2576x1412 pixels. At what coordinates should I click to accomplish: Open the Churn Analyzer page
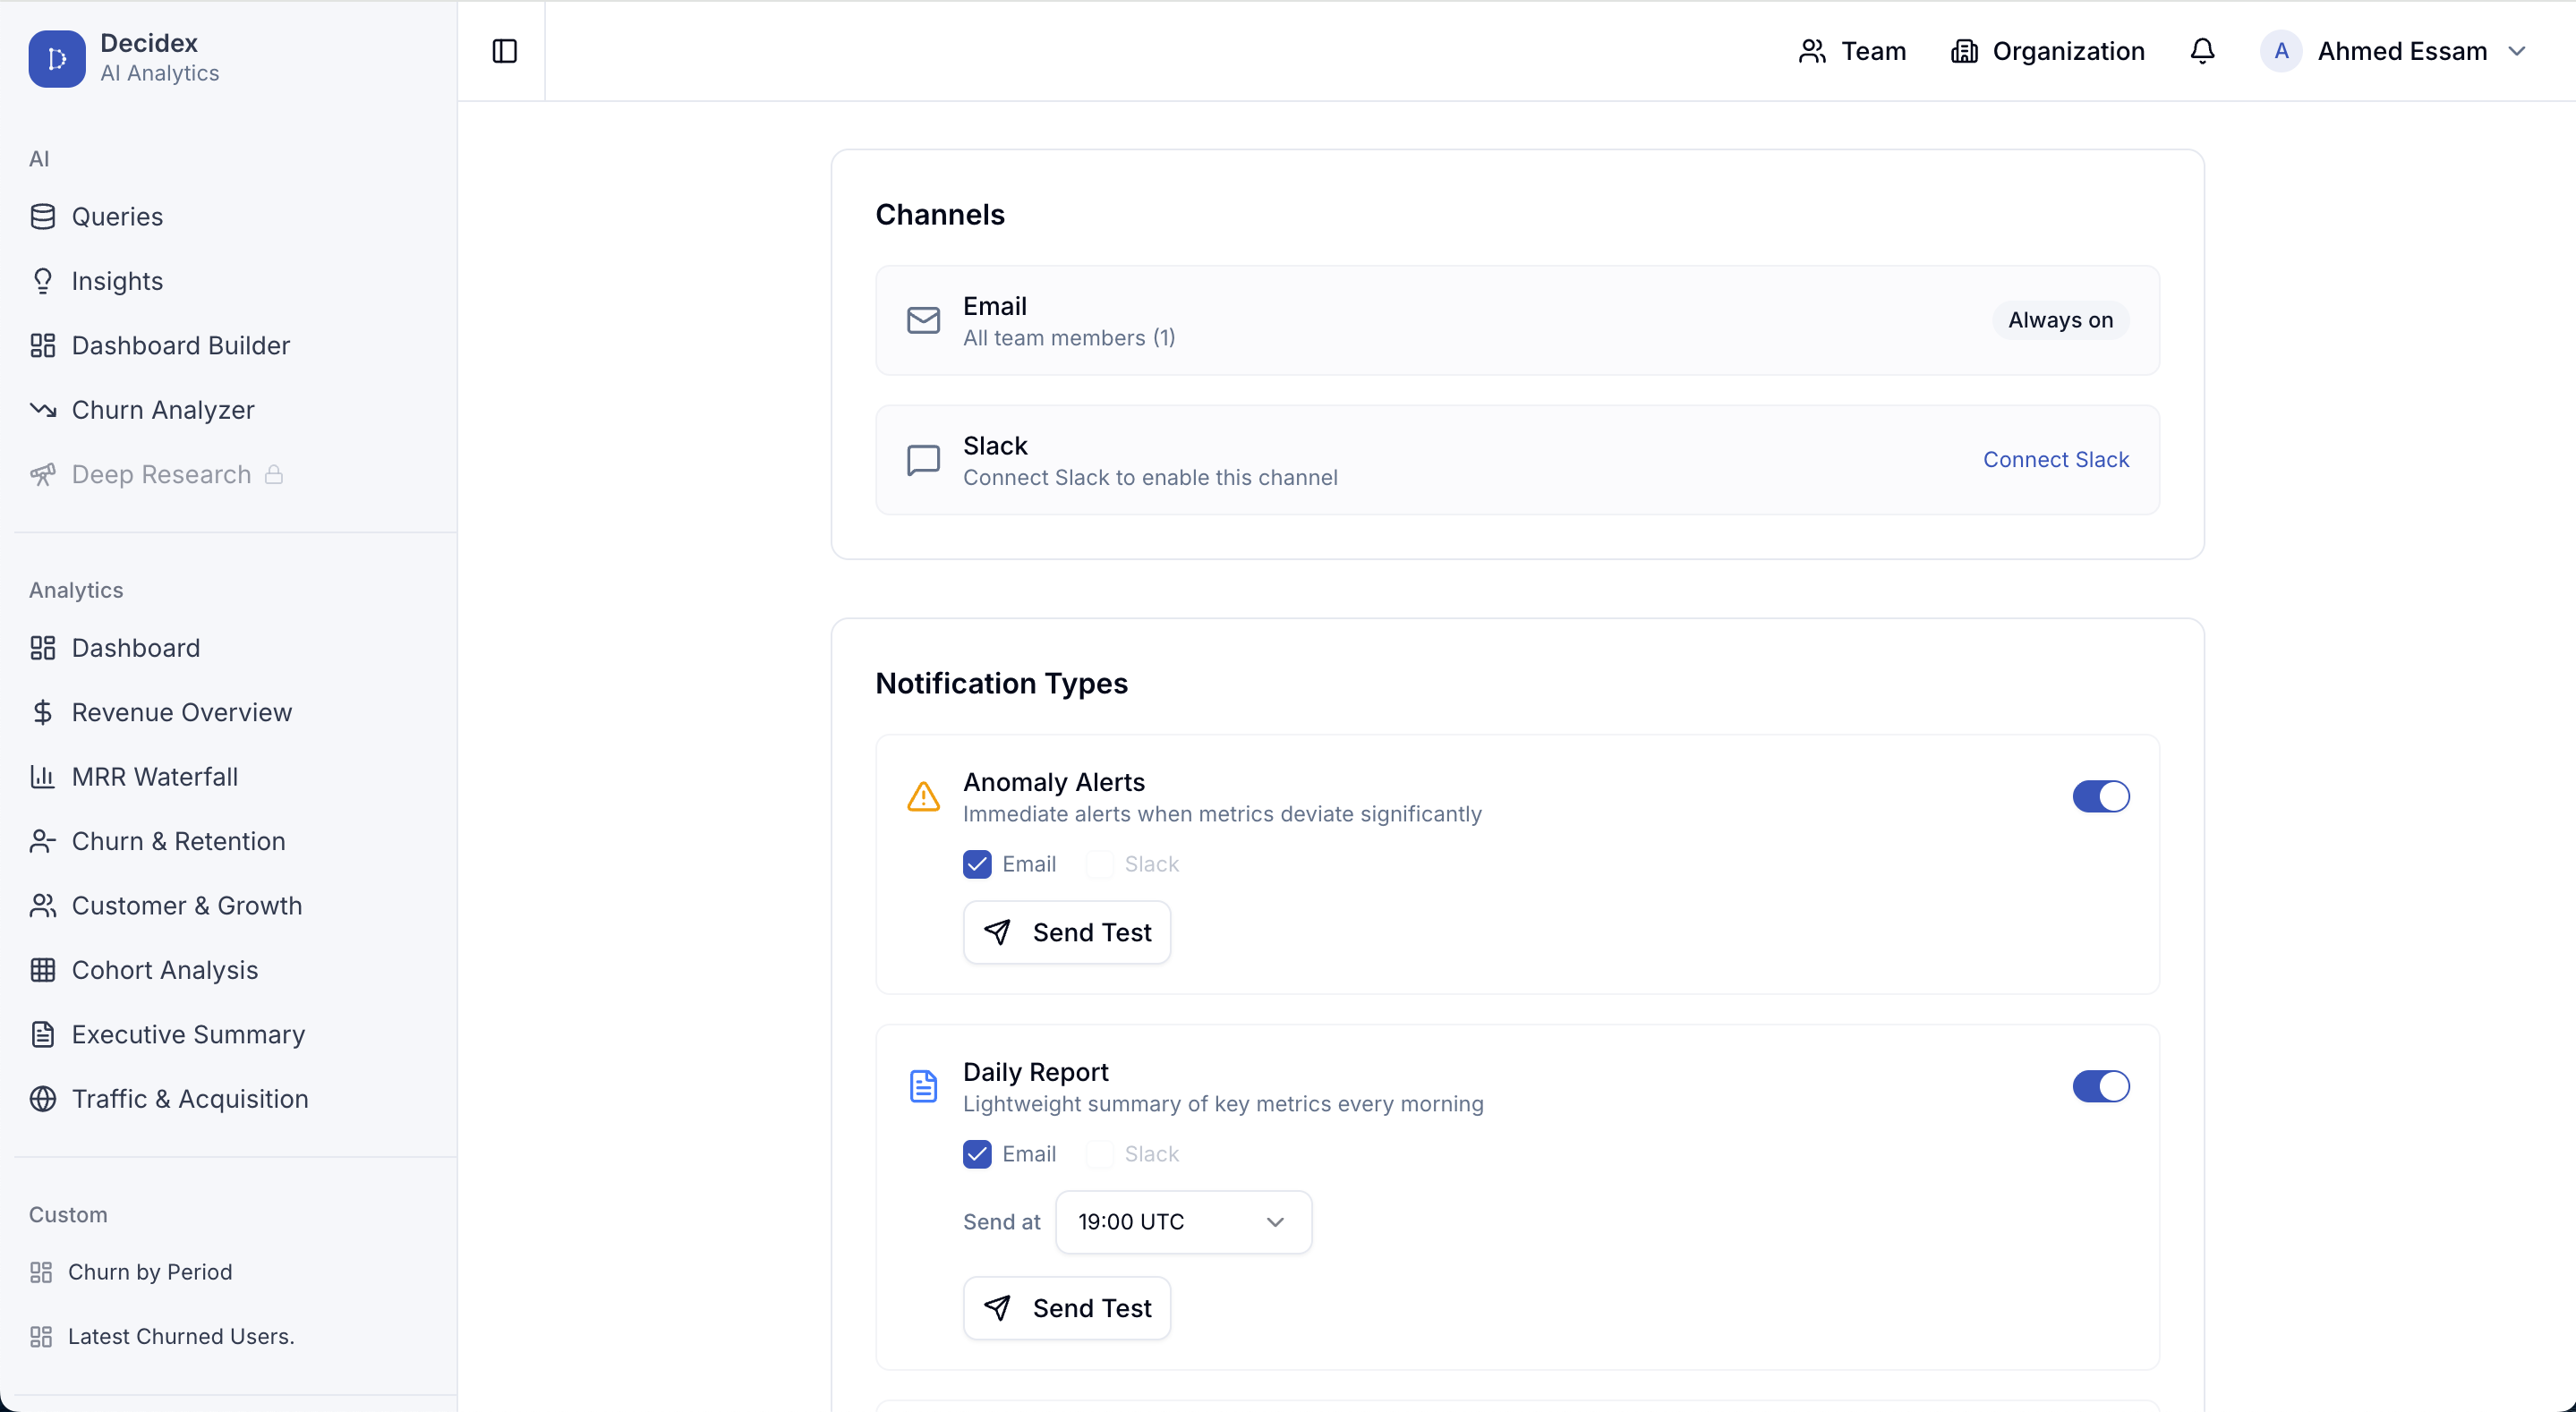point(162,410)
